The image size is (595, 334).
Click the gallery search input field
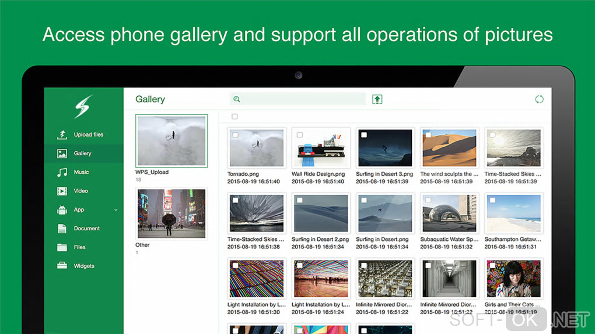click(298, 100)
